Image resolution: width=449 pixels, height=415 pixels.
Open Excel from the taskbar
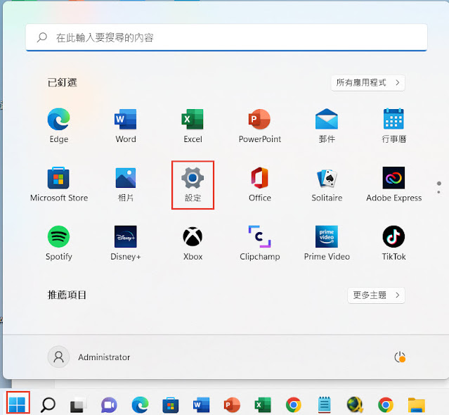pyautogui.click(x=263, y=405)
